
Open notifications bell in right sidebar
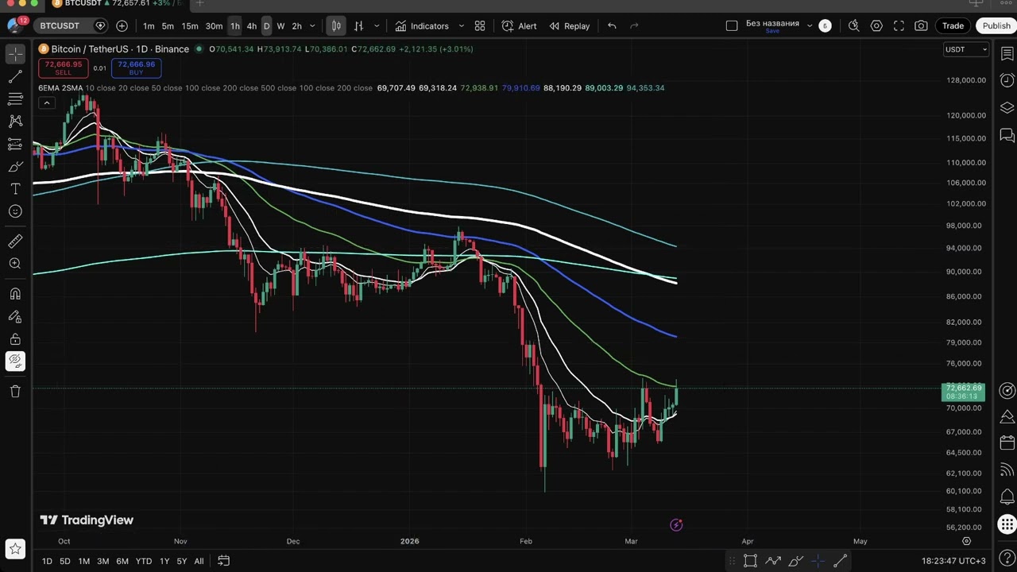click(x=1007, y=497)
